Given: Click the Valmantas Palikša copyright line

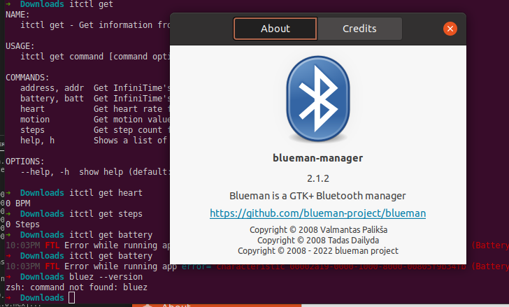Looking at the screenshot, I should (x=318, y=229).
